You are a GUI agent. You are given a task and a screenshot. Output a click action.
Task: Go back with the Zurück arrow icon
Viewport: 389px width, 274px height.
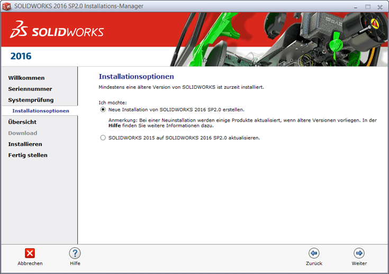(x=314, y=253)
